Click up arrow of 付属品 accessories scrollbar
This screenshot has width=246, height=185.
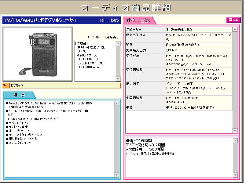118,44
